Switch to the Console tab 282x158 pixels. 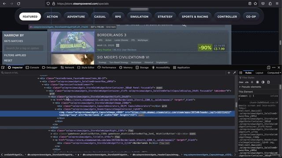coord(32,68)
